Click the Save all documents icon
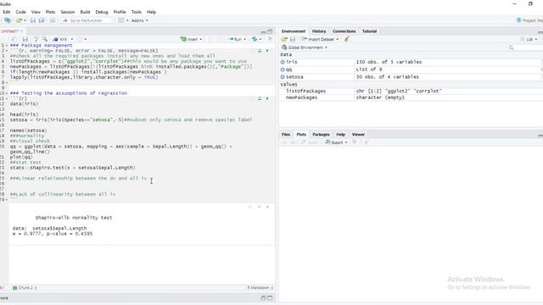The image size is (543, 305). (42, 20)
